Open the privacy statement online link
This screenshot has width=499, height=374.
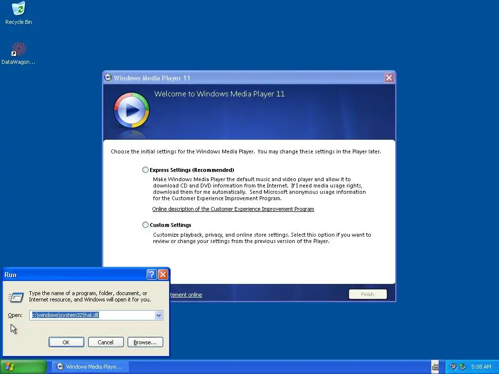pyautogui.click(x=186, y=295)
